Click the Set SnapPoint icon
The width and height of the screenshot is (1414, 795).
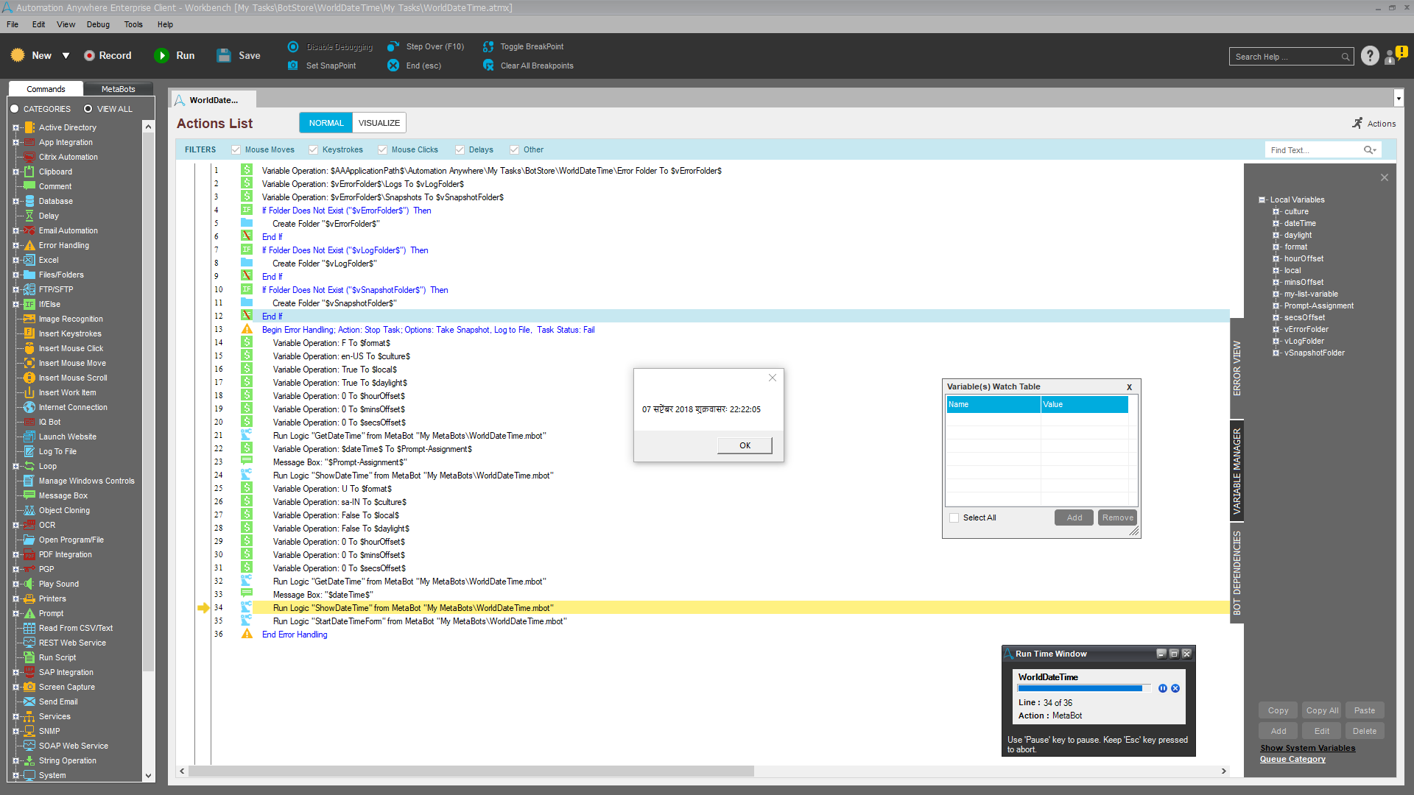coord(293,66)
